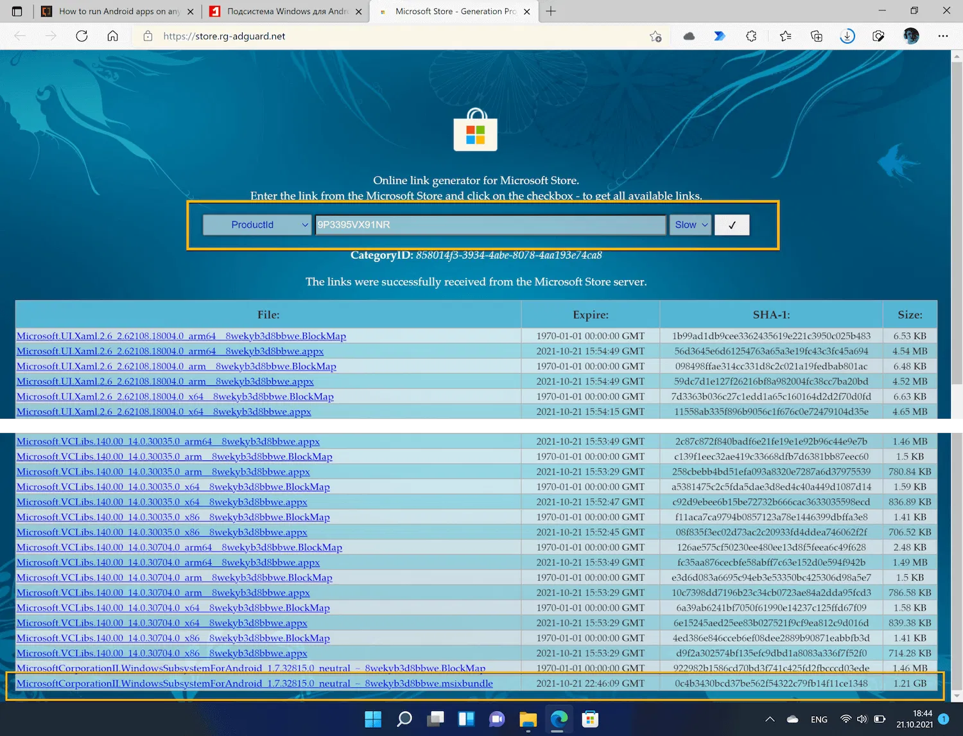
Task: Go back to the previous page
Action: (20, 36)
